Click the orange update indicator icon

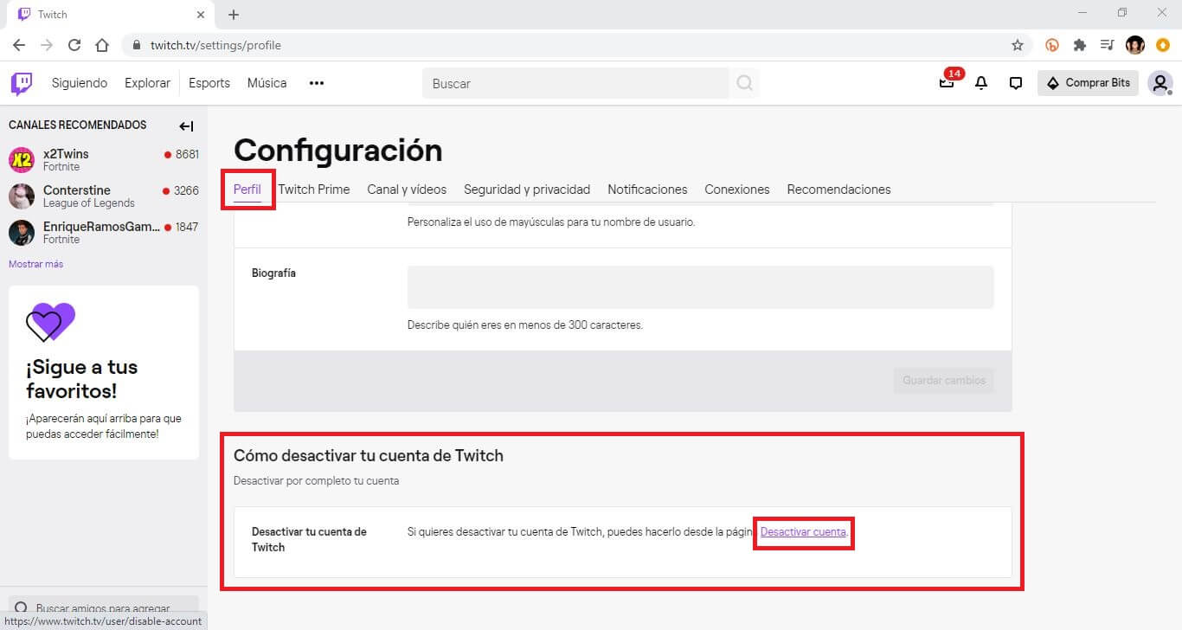[1163, 45]
